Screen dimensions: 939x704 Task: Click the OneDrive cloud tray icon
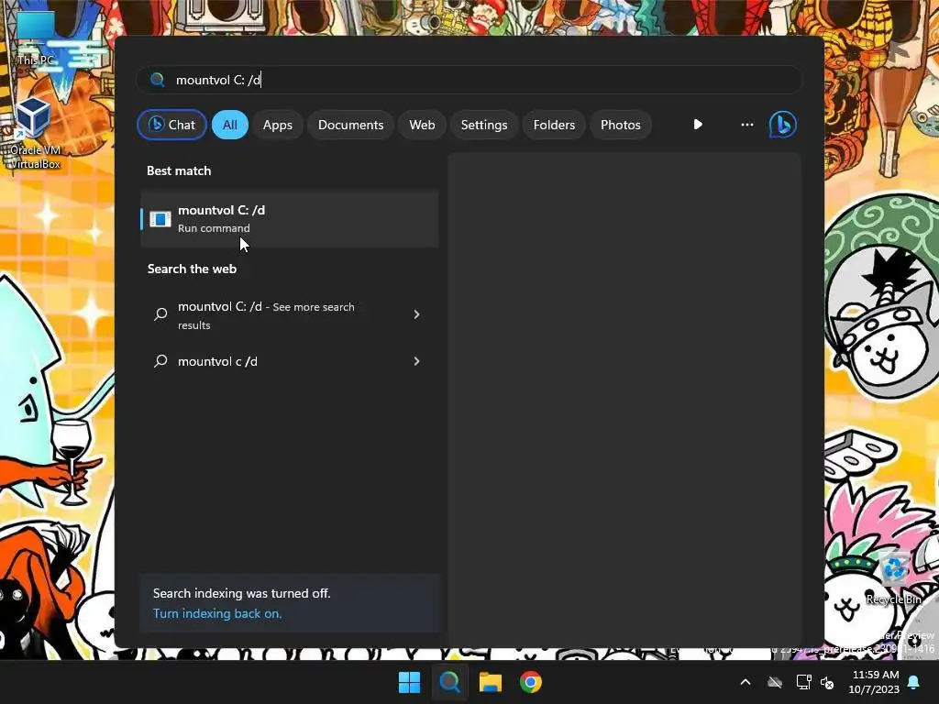point(775,682)
